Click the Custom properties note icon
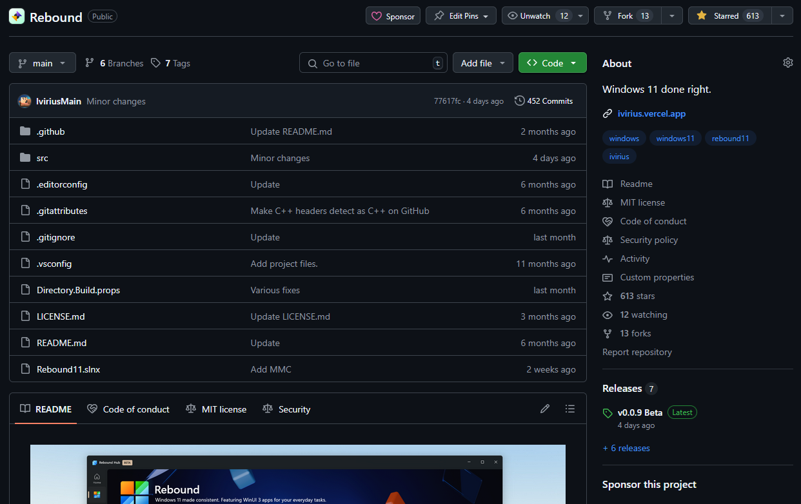Screen dimensions: 801x504 [608, 277]
